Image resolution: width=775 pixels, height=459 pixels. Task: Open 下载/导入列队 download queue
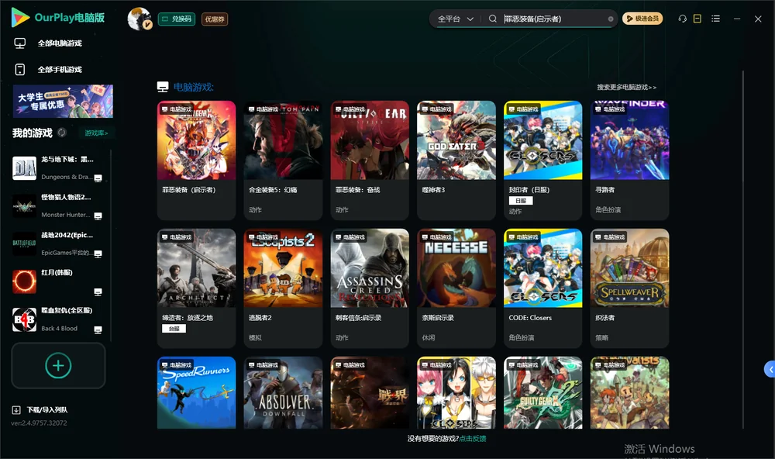point(40,409)
